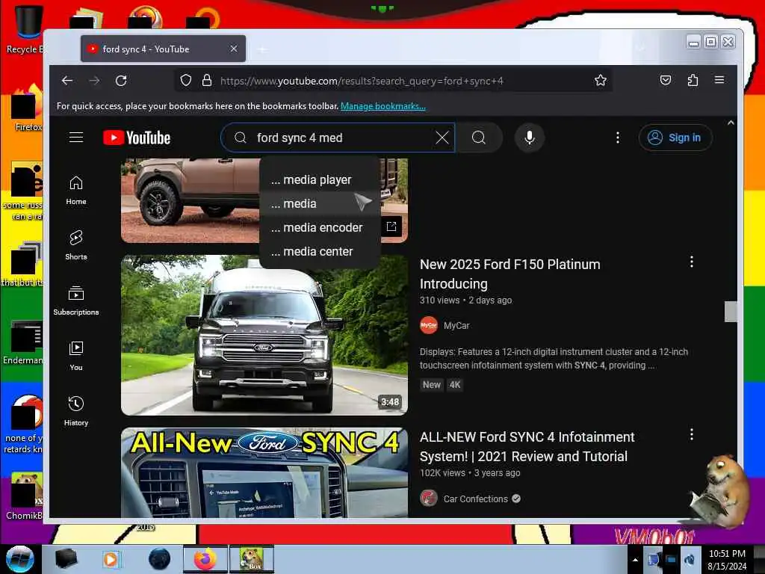Open the Manage bookmarks link
Screen dimensions: 765x574
[383, 106]
